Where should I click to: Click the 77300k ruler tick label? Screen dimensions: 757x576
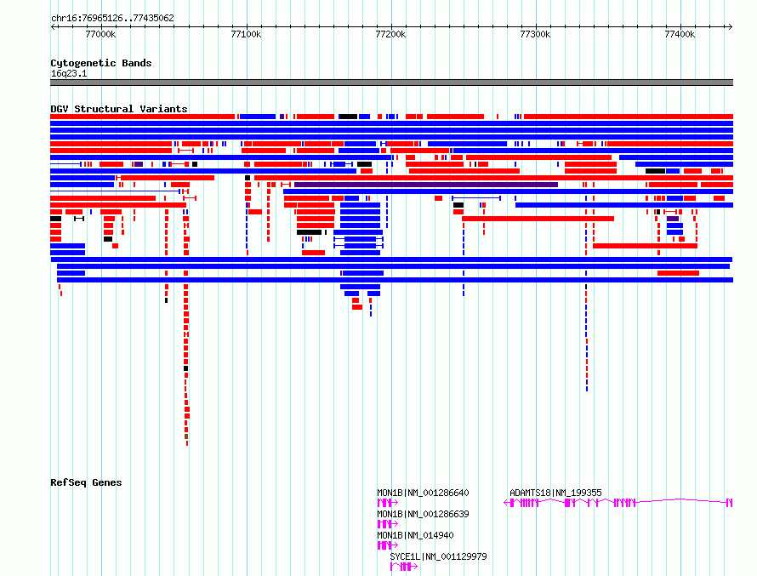(x=535, y=34)
